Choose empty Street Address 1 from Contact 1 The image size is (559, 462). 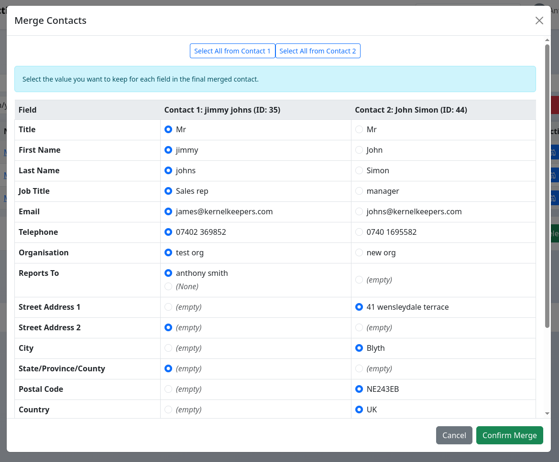(168, 307)
